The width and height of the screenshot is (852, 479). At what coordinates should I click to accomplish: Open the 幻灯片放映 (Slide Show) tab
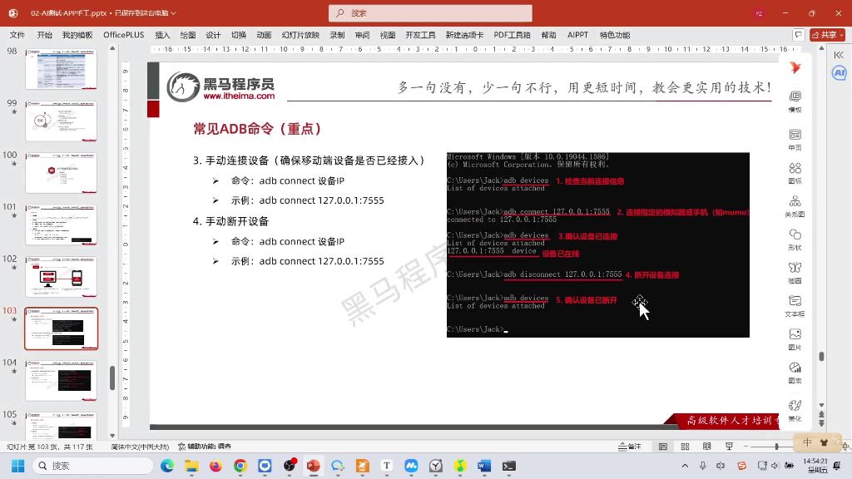[300, 35]
